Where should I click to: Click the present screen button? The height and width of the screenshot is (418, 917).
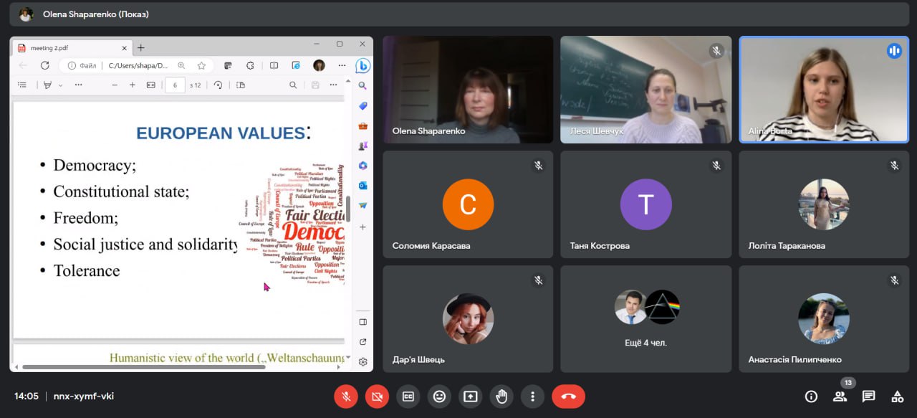(x=470, y=396)
